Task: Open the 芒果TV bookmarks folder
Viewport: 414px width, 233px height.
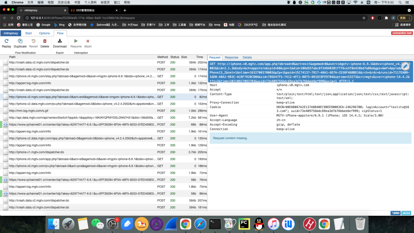Action: coord(148,25)
